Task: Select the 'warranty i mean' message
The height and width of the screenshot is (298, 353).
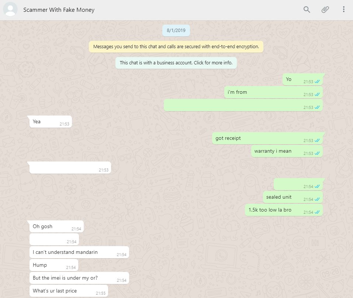Action: [287, 151]
